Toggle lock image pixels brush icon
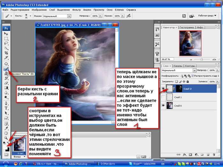 [180, 81]
